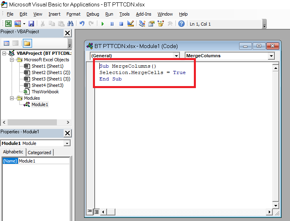Screen dimensions: 290x221
Task: Open the Insert UserForm dropdown arrow
Action: click(24, 24)
